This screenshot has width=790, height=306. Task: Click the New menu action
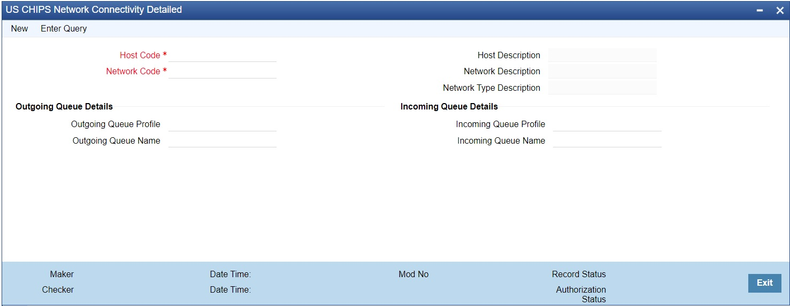point(19,28)
